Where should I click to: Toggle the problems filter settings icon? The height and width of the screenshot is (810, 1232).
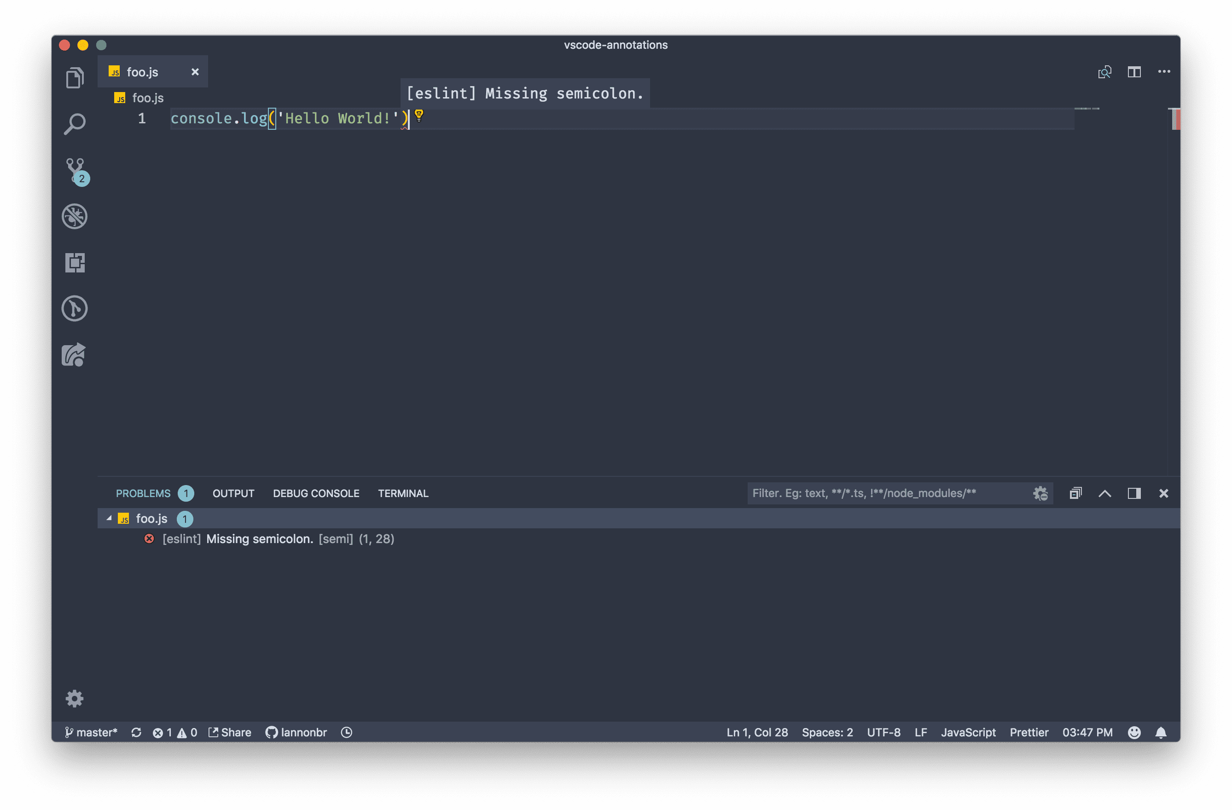click(x=1040, y=493)
